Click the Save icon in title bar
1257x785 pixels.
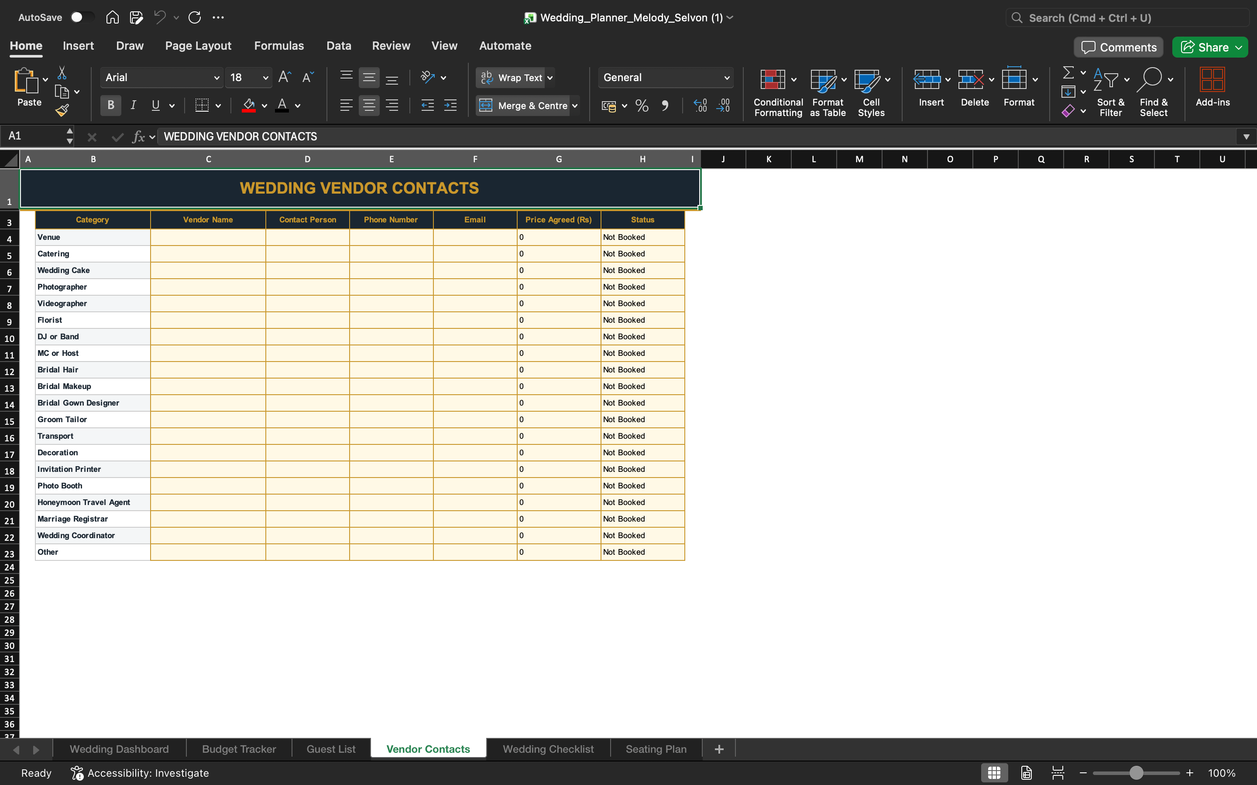(x=136, y=17)
